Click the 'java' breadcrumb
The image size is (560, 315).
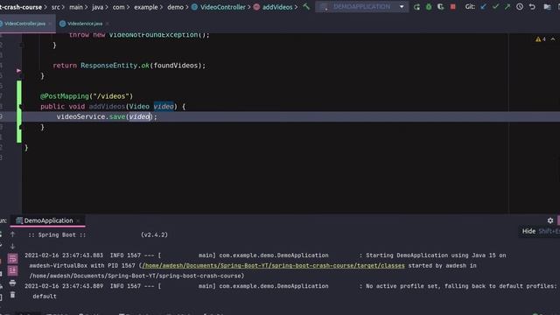click(97, 7)
